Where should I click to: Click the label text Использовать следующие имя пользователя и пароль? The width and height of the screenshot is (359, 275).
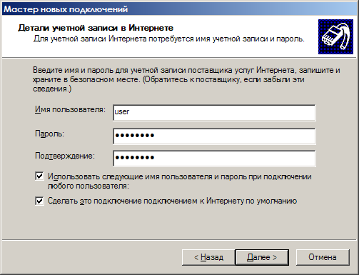click(x=180, y=181)
